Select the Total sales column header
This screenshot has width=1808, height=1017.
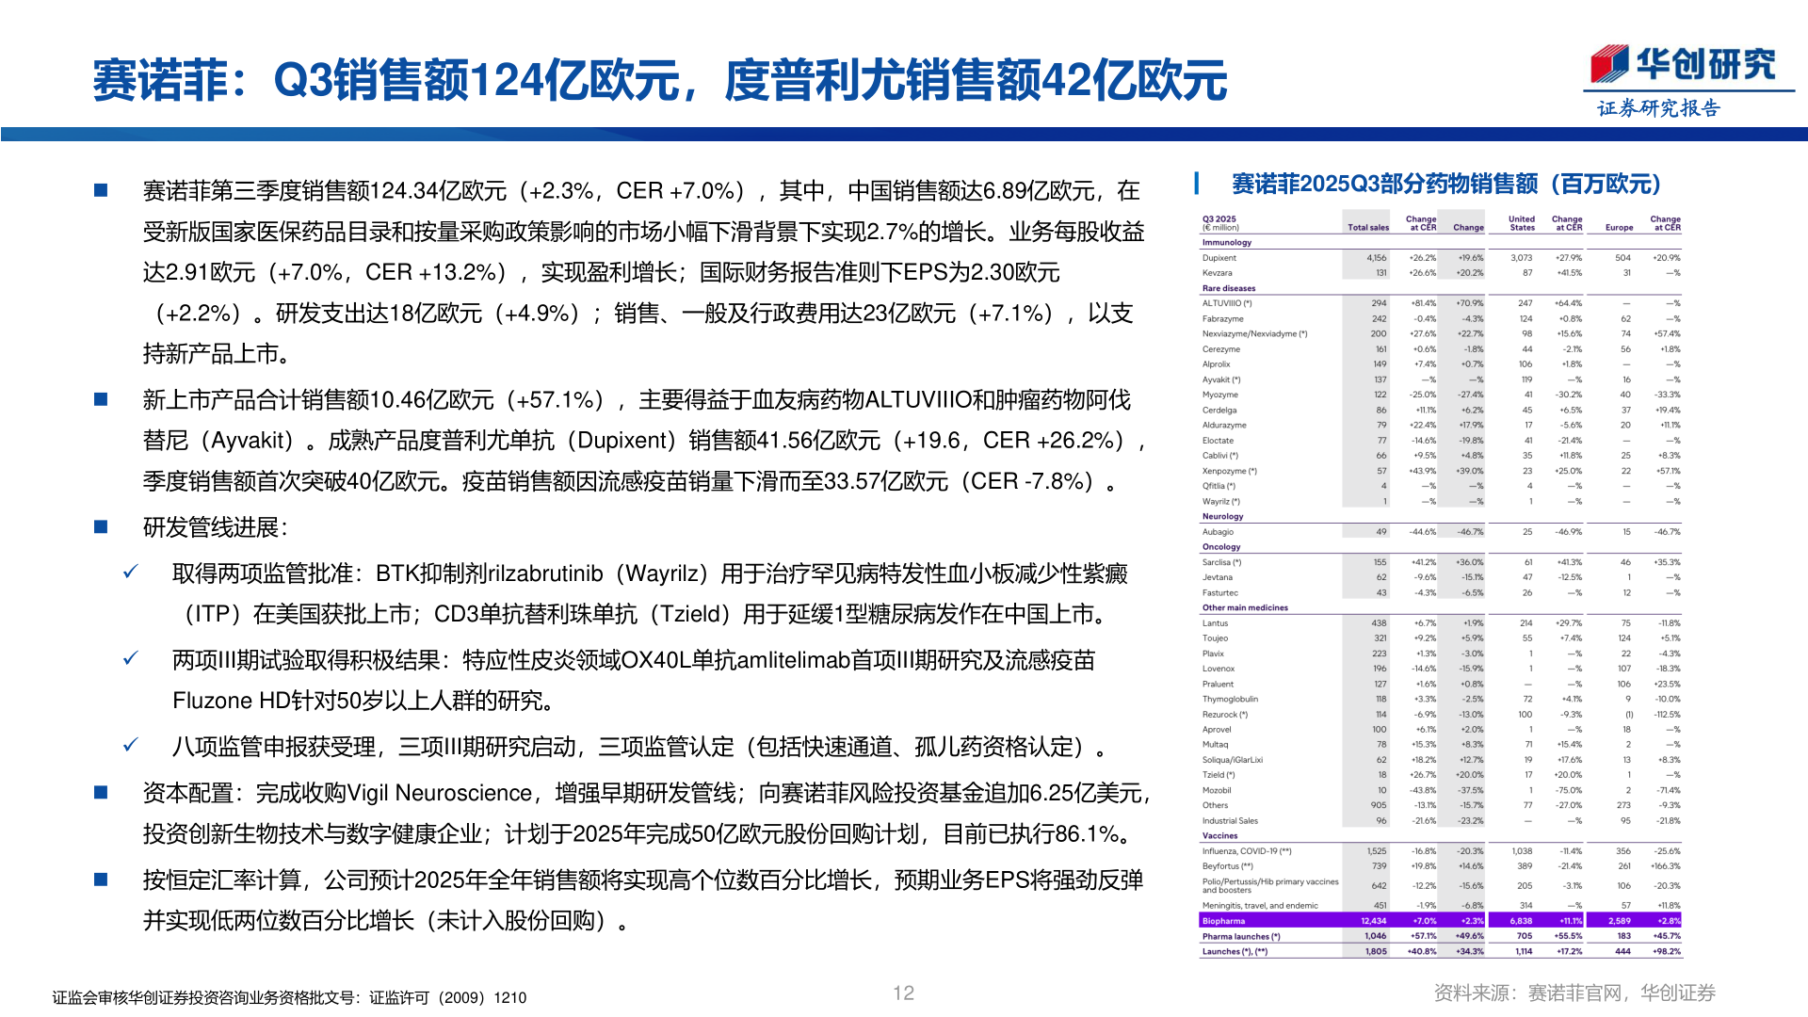tap(1366, 227)
